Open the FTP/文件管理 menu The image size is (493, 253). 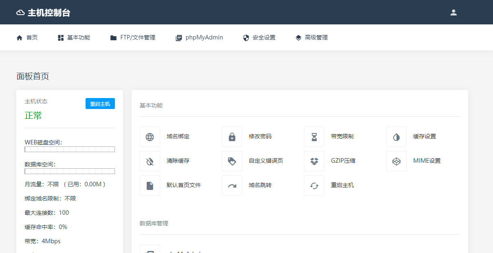[132, 37]
